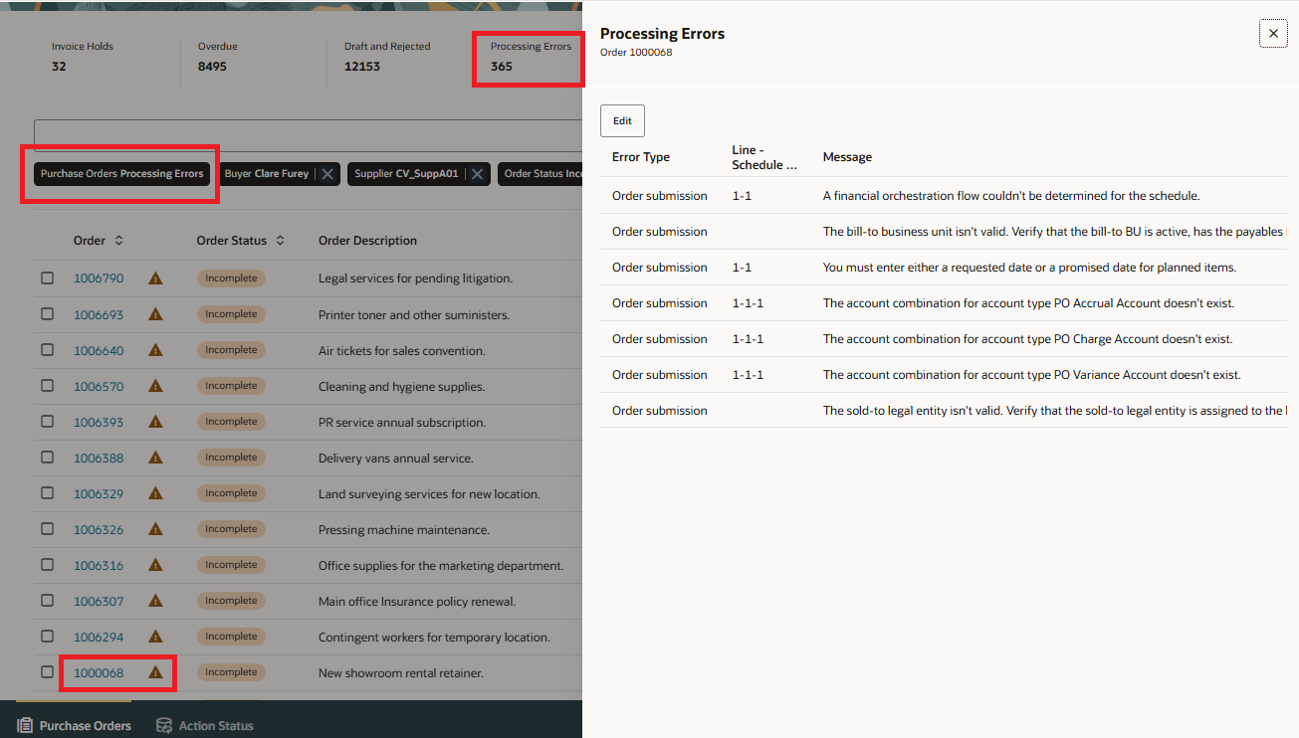The width and height of the screenshot is (1299, 738).
Task: Click warning triangle for order 1006393
Action: (x=155, y=422)
